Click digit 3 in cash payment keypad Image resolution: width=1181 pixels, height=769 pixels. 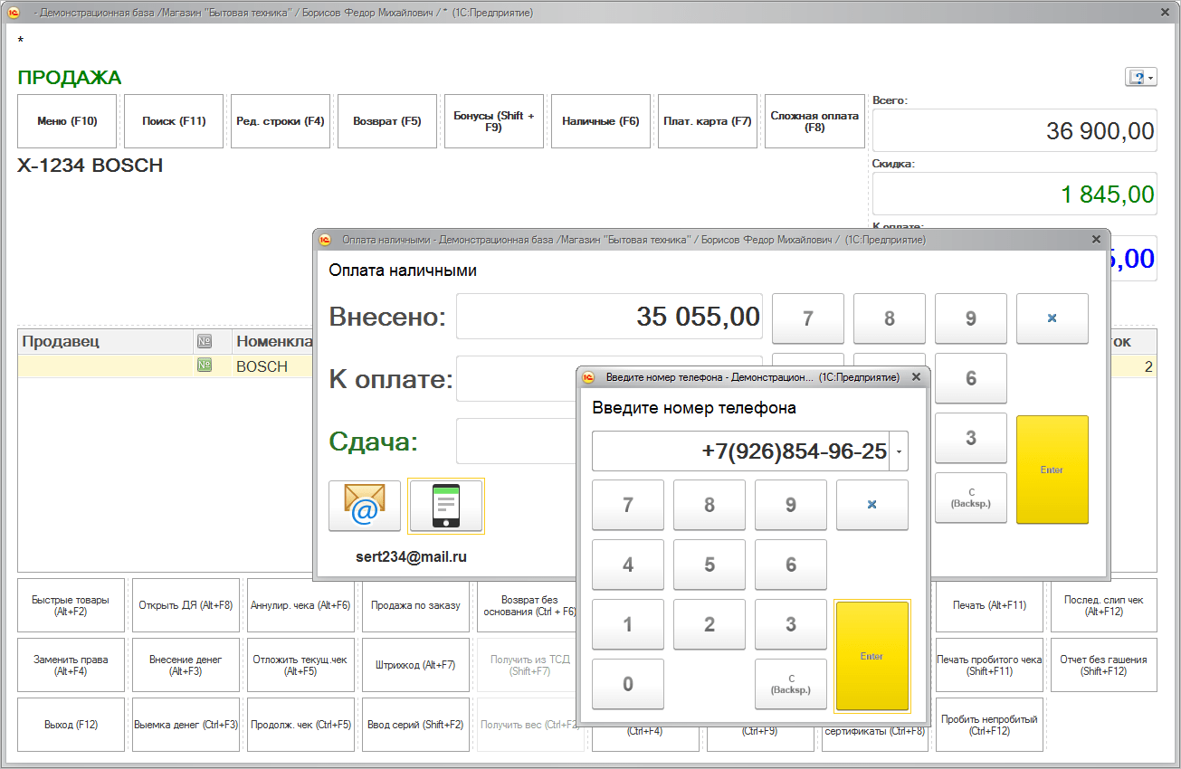pos(971,438)
